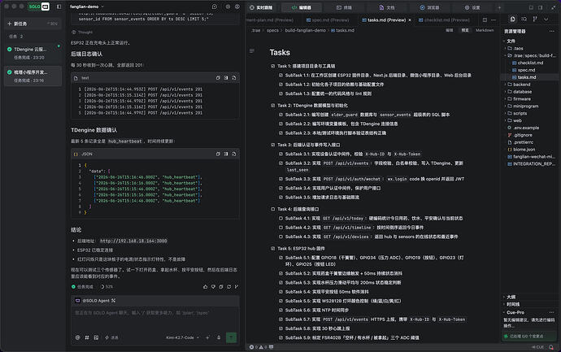Click the 新任务 new task button
561x352 pixels.
click(33, 24)
